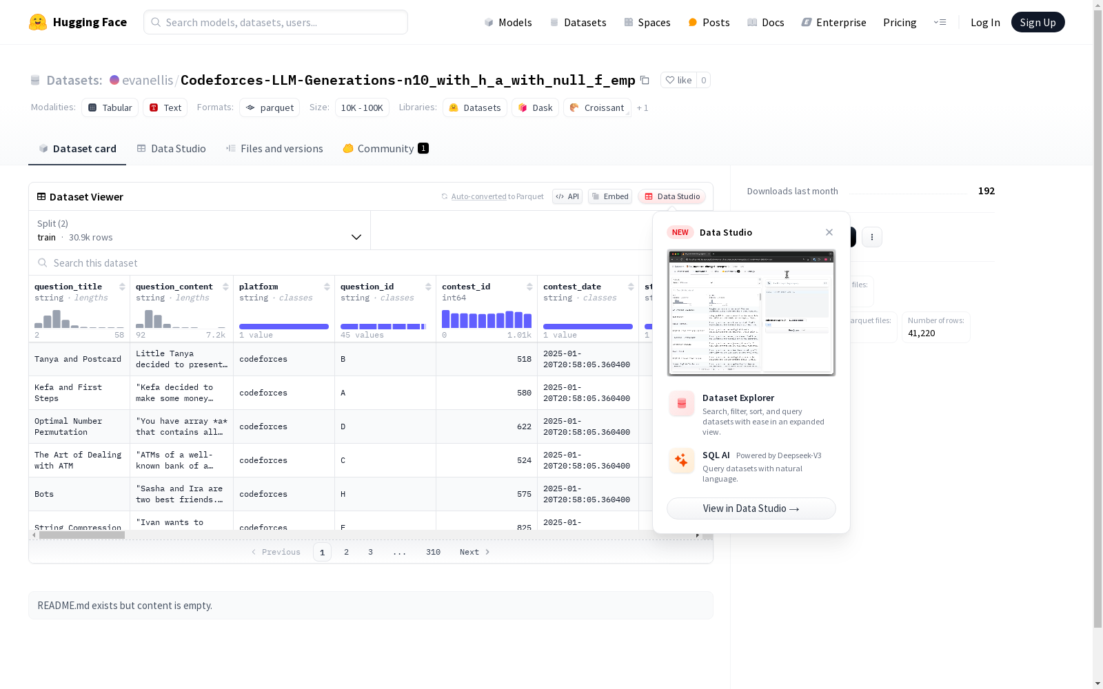1103x689 pixels.
Task: Select the 10K - 100K size tag
Action: click(362, 107)
